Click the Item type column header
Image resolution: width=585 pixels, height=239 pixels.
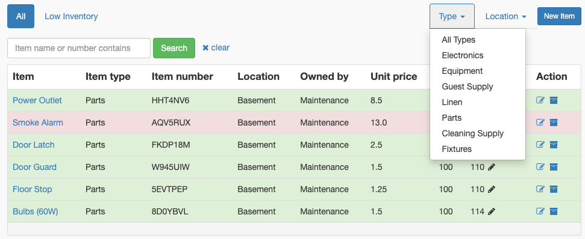point(108,77)
